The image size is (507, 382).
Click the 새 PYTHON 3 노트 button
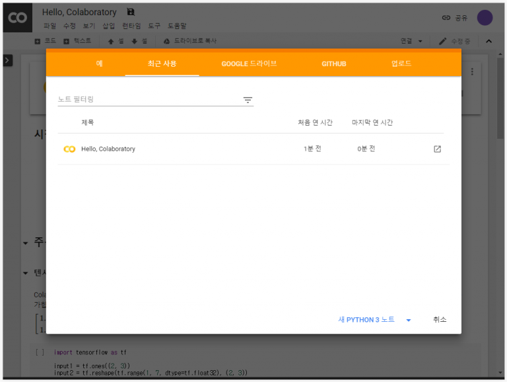tap(366, 320)
